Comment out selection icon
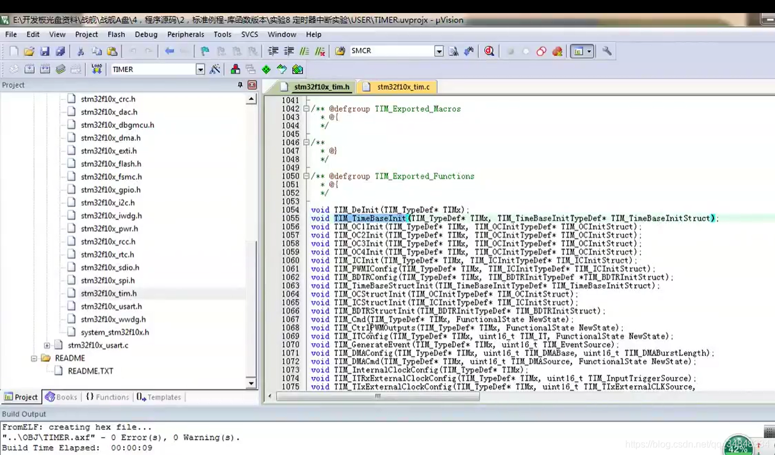Image resolution: width=775 pixels, height=455 pixels. (304, 51)
